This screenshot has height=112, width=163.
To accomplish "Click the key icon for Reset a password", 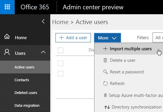I will (x=105, y=72).
